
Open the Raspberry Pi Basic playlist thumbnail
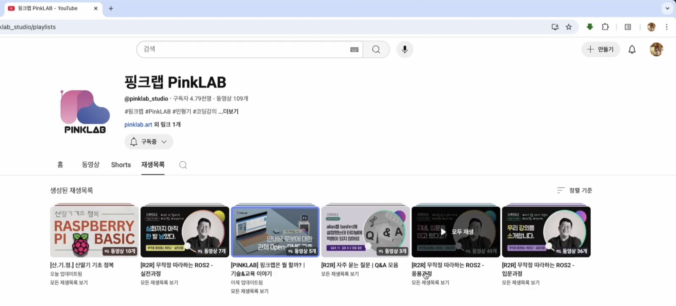pos(94,231)
